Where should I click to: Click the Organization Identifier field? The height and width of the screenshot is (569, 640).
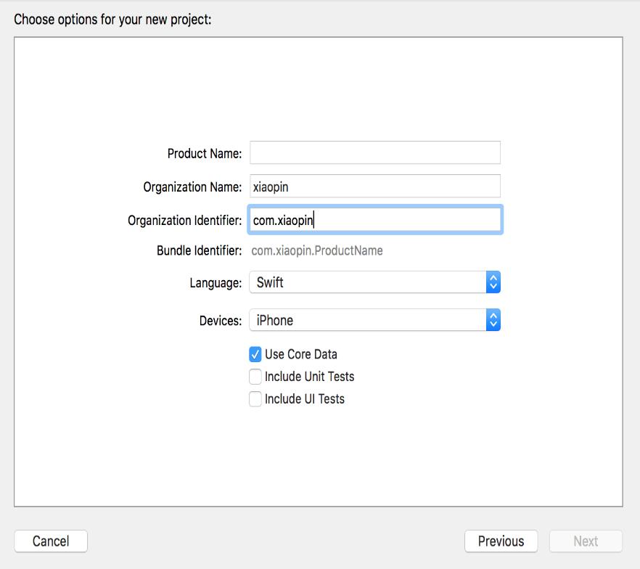(x=374, y=220)
